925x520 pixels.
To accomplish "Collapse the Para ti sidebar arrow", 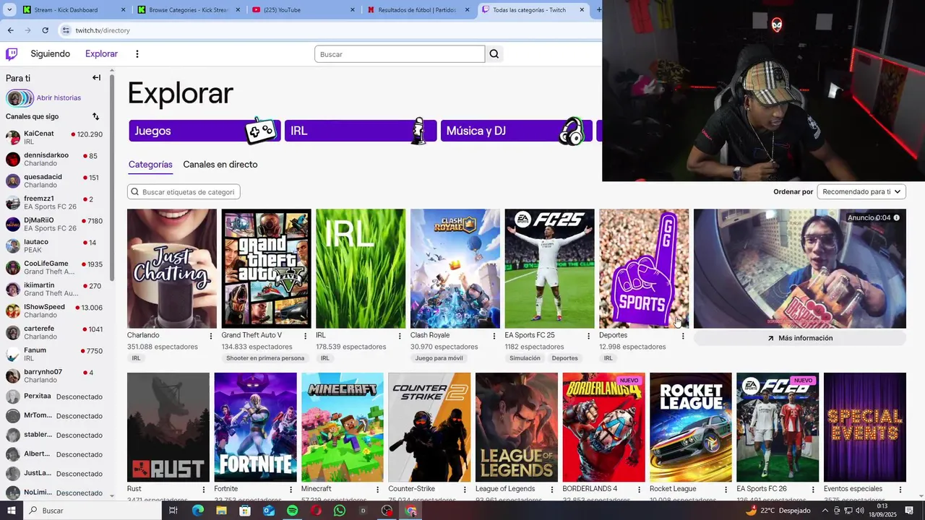I will (96, 78).
